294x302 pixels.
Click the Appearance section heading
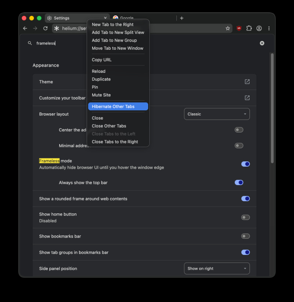tap(46, 65)
